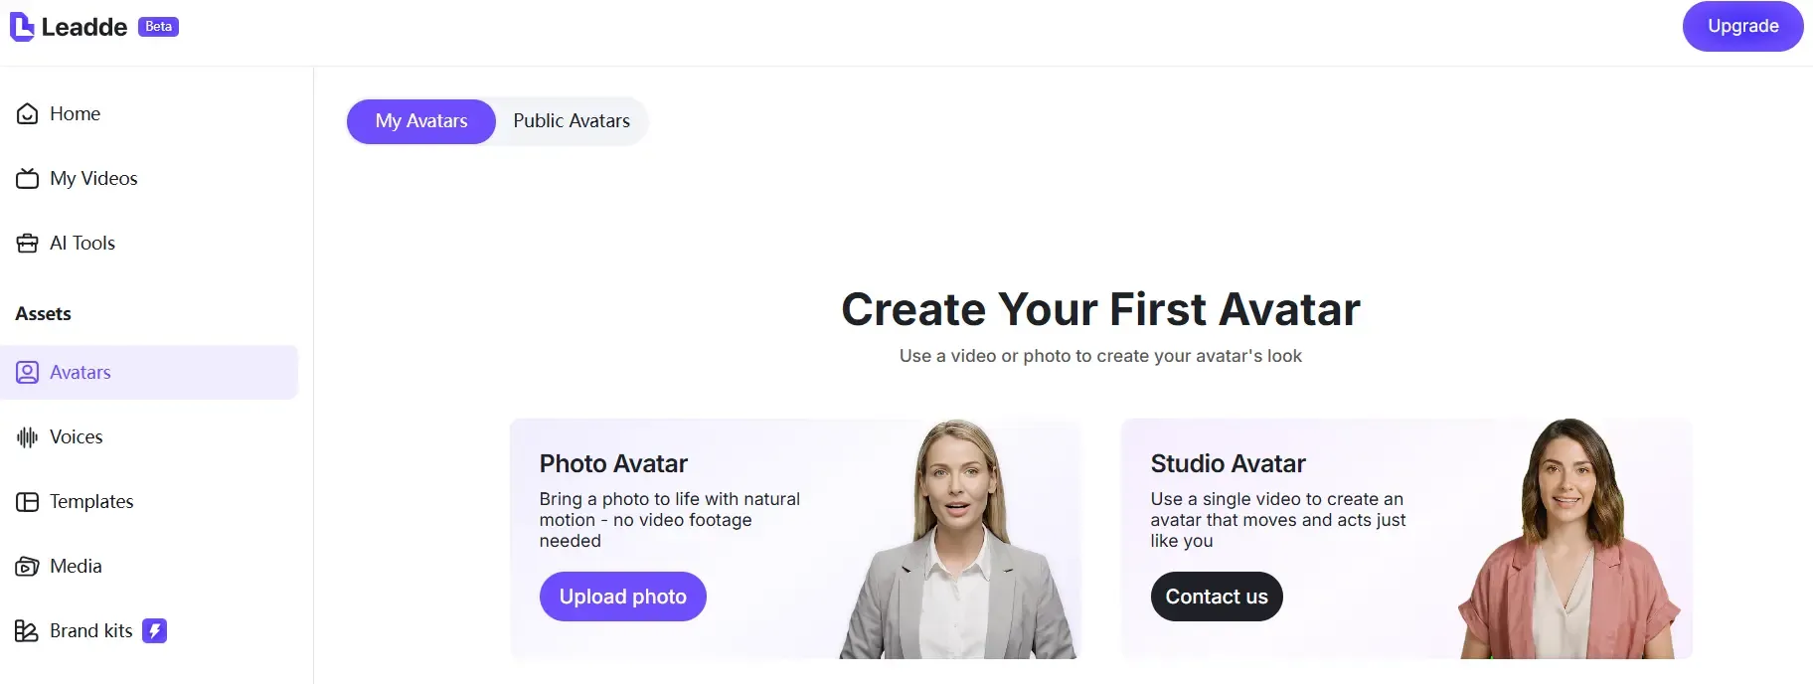
Task: Click the Home house icon
Action: click(x=28, y=114)
